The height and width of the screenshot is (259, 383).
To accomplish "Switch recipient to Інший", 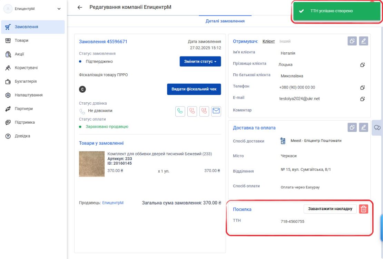I will point(285,41).
